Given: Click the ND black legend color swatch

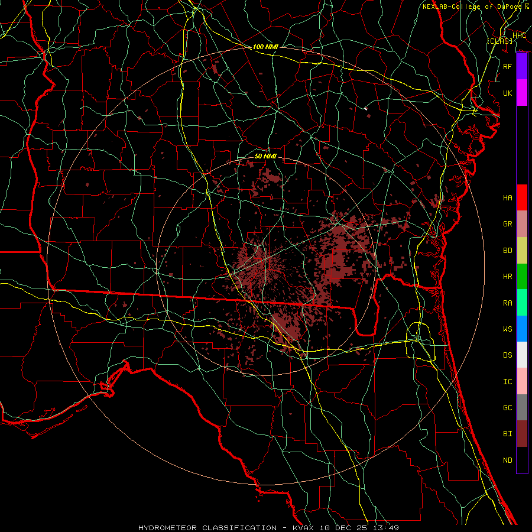Looking at the screenshot, I should tap(522, 460).
